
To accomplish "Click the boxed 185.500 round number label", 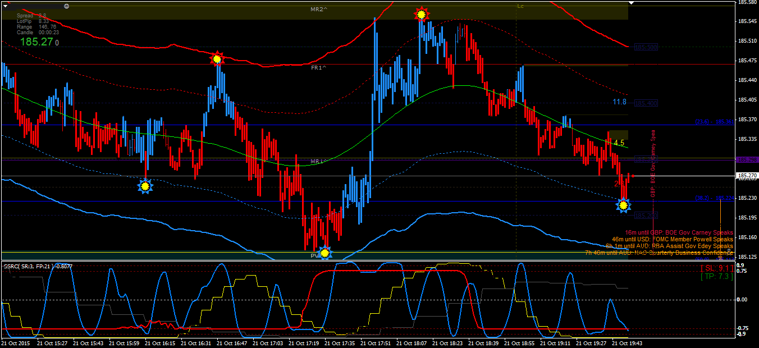I will tap(646, 48).
